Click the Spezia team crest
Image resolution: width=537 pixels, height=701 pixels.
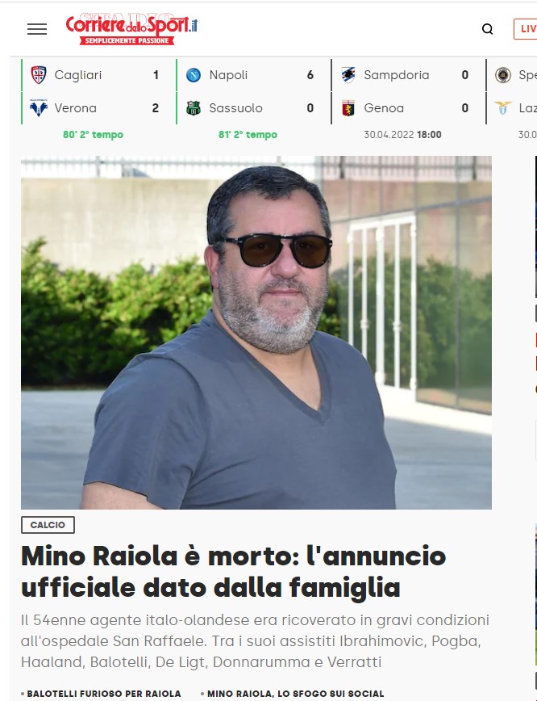pos(503,74)
